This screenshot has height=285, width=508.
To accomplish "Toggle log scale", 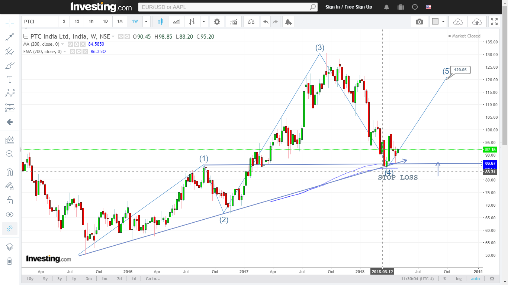I will pos(459,279).
